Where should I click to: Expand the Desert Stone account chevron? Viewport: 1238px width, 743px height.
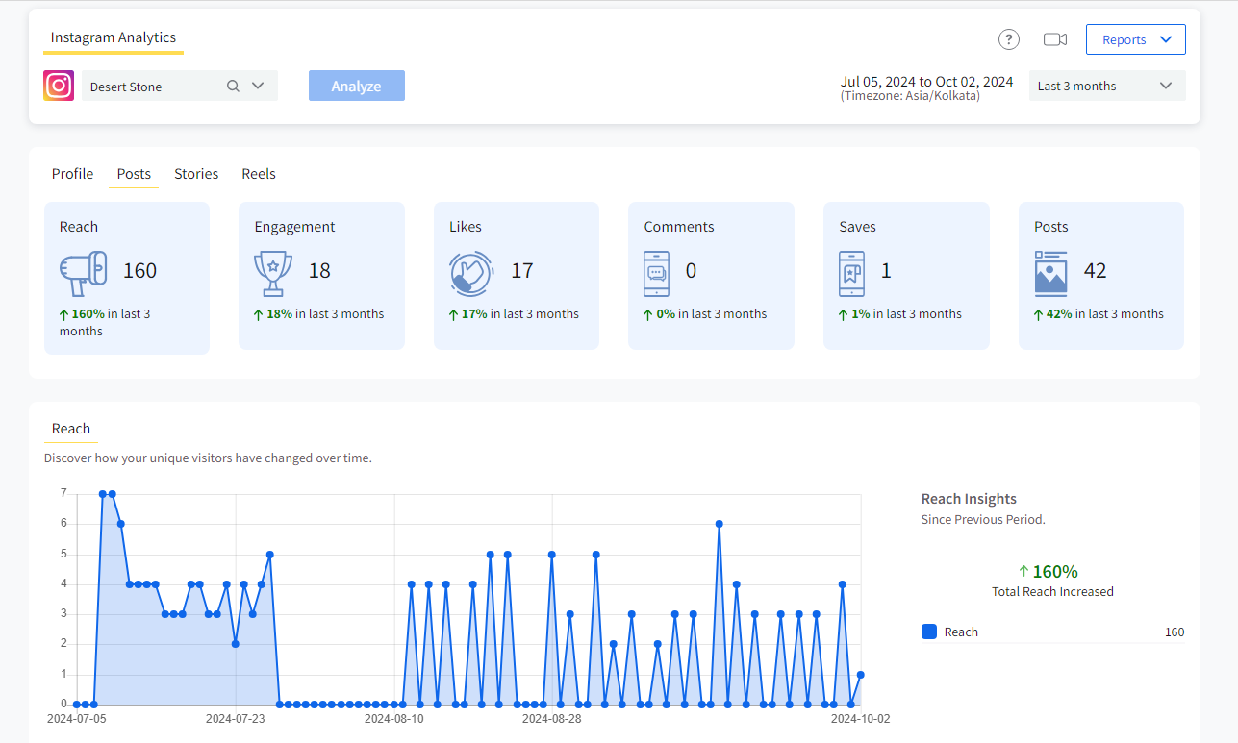[258, 86]
